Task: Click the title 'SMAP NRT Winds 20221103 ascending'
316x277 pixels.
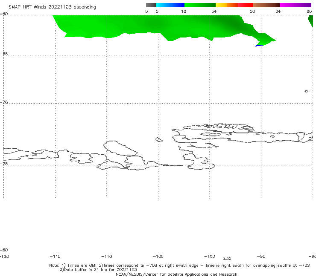Action: point(52,7)
